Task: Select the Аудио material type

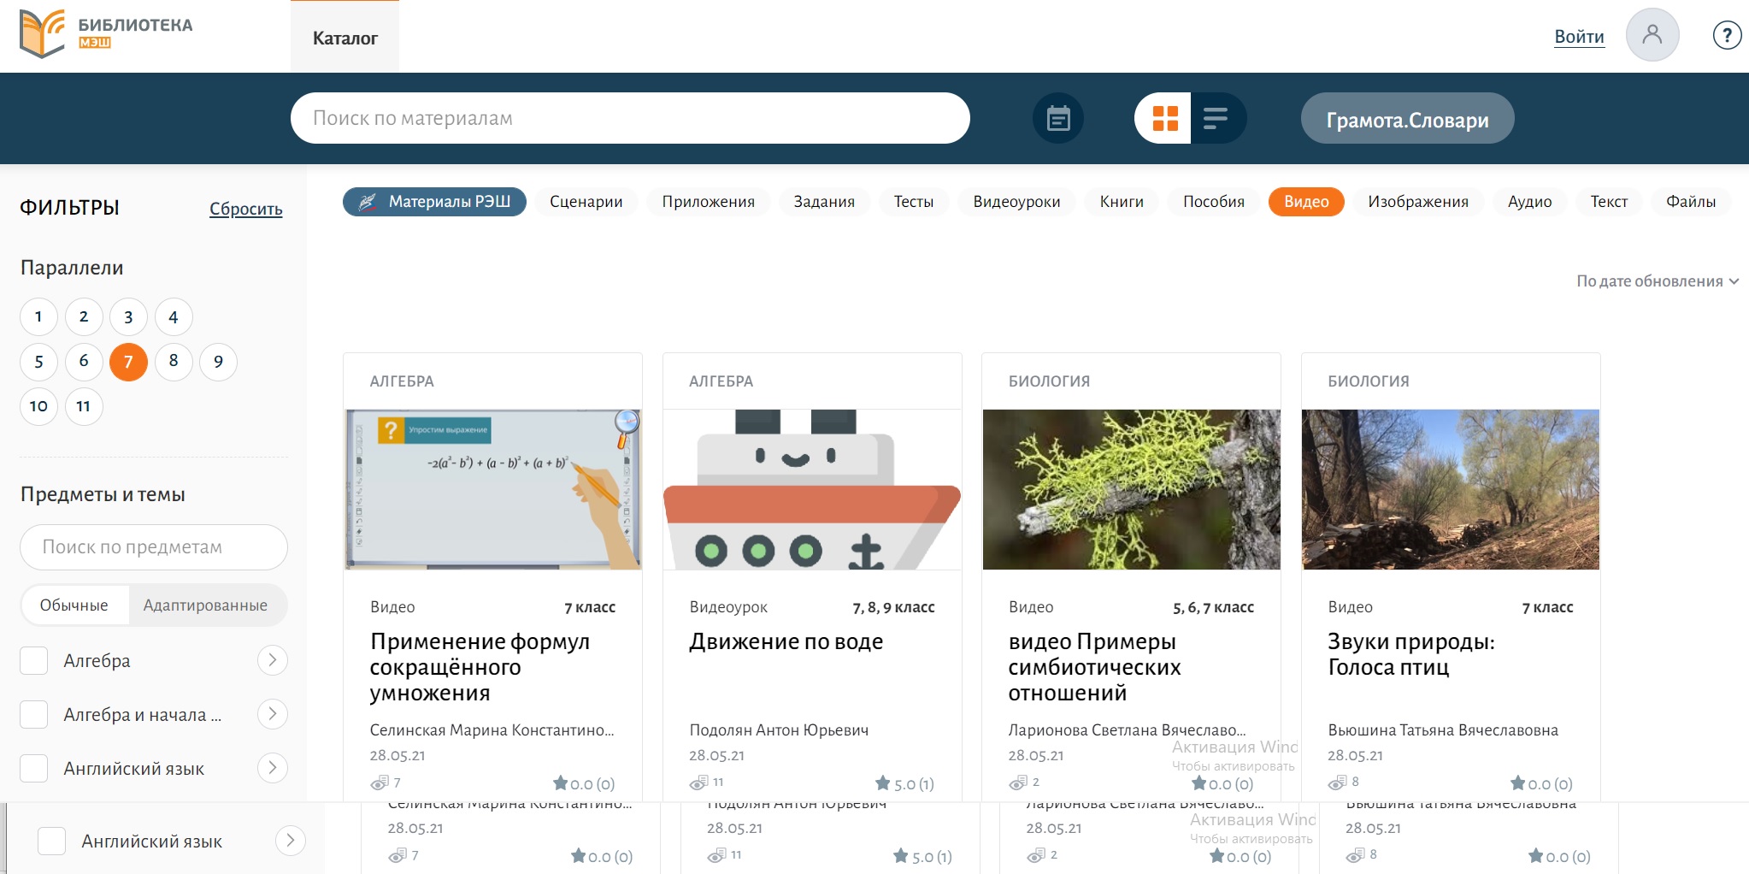Action: pos(1529,202)
